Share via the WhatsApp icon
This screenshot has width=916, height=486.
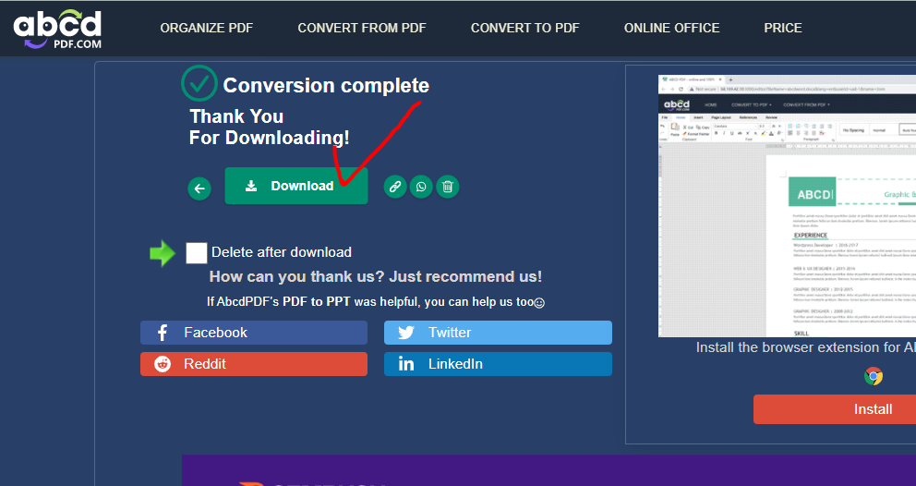coord(421,187)
